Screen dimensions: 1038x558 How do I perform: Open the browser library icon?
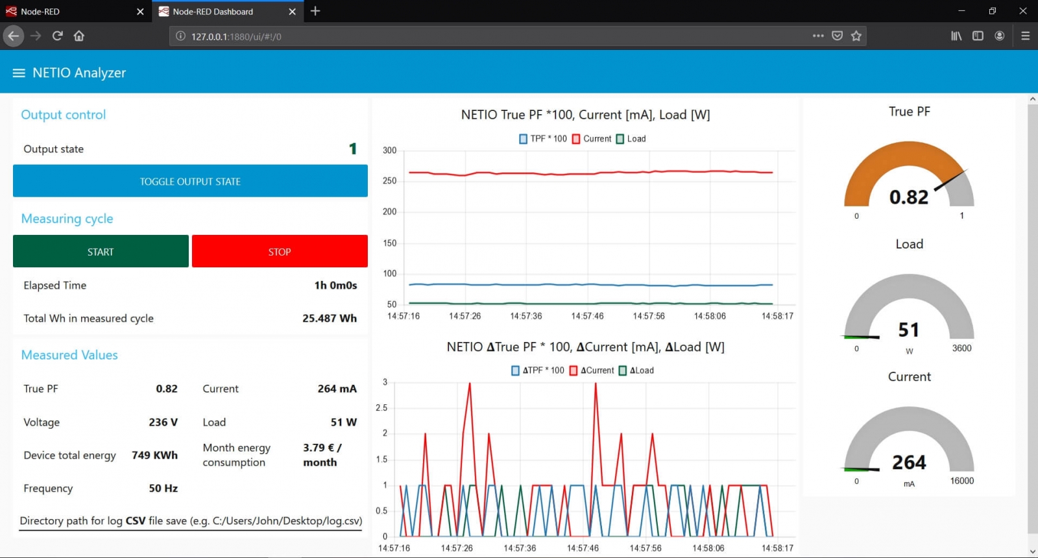coord(956,36)
